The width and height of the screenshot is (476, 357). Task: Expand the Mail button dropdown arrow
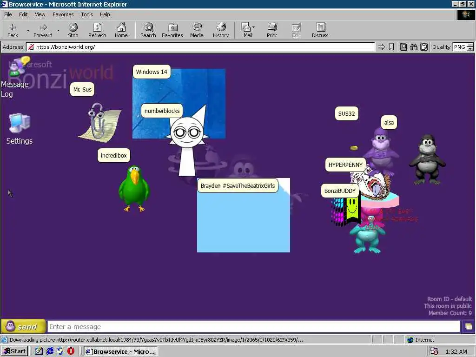pos(254,27)
